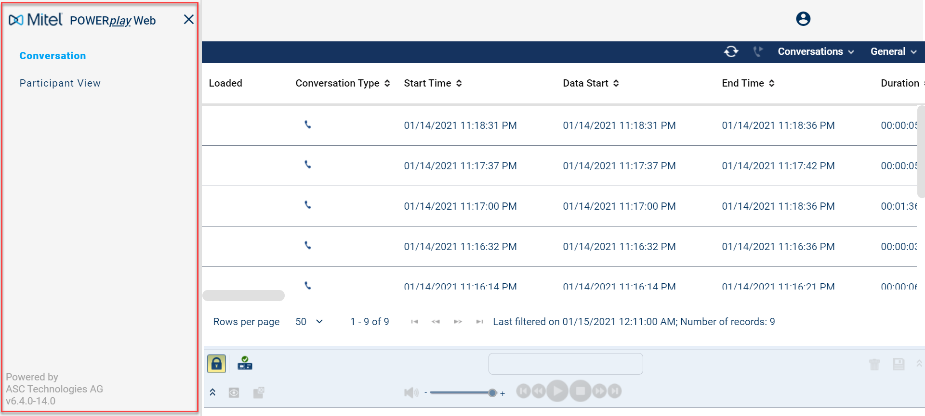Close the POWERplay Web side panel

188,19
